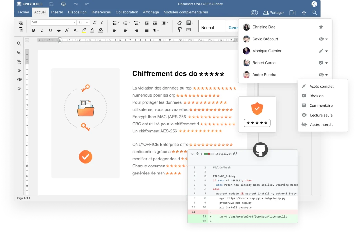Open the Comments panel in left sidebar
Image resolution: width=358 pixels, height=233 pixels.
point(19,53)
